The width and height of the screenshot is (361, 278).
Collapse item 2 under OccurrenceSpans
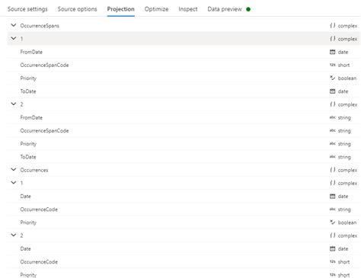(14, 104)
